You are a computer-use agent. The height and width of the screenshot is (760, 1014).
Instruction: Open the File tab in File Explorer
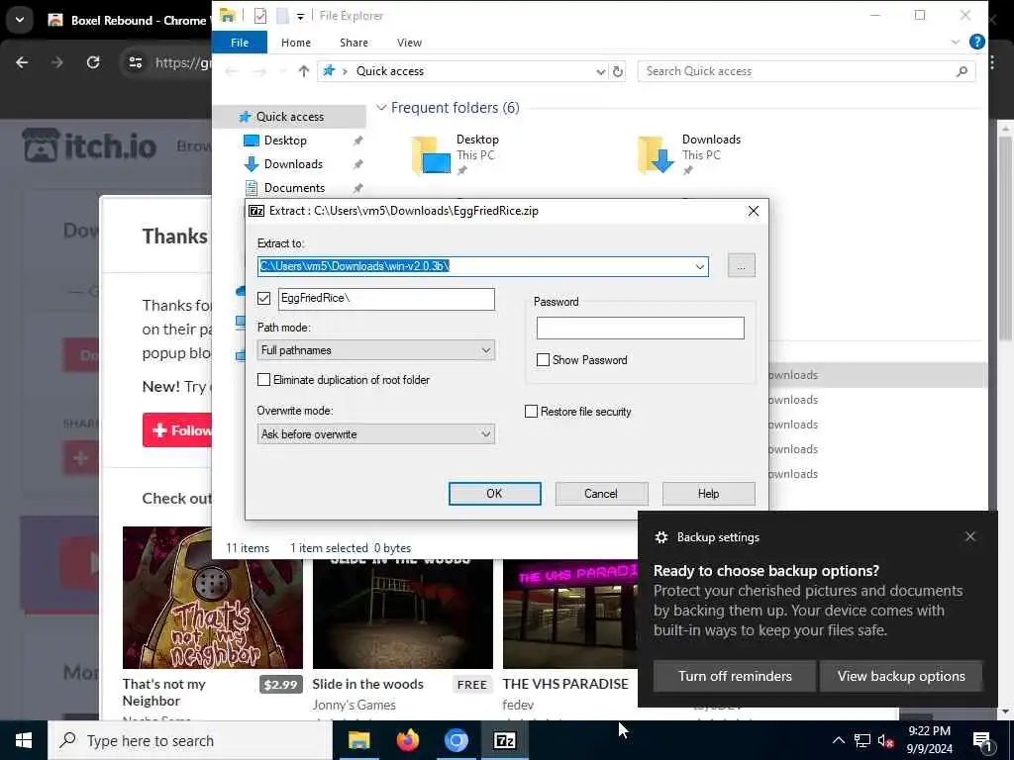click(x=240, y=43)
